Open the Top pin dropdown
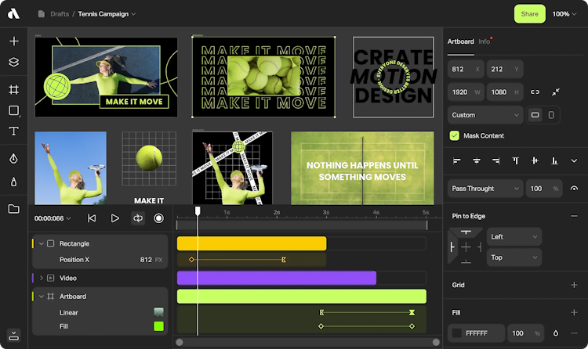Image resolution: width=588 pixels, height=349 pixels. [514, 257]
